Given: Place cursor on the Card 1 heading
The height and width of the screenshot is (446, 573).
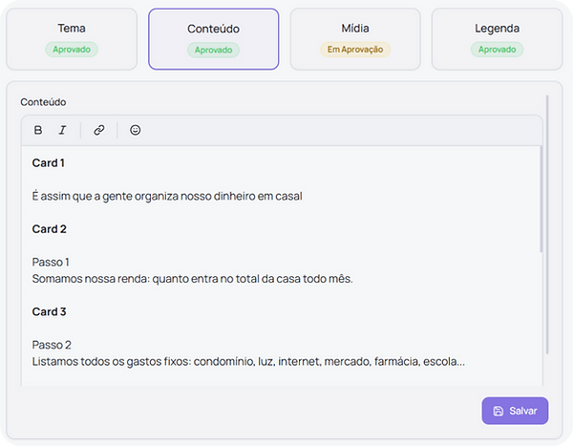Looking at the screenshot, I should pos(49,163).
